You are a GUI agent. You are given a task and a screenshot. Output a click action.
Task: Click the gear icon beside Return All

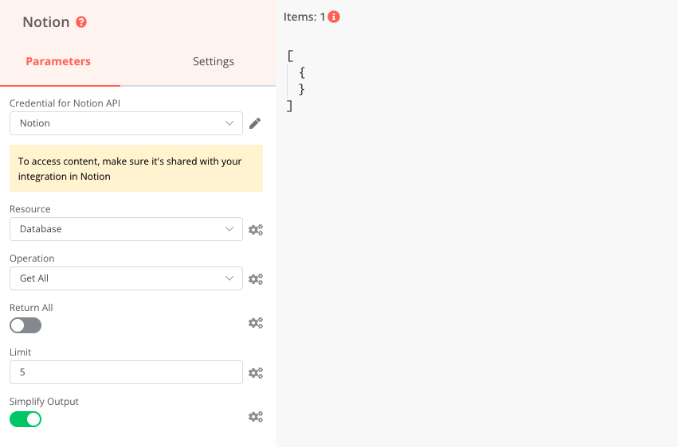coord(255,323)
